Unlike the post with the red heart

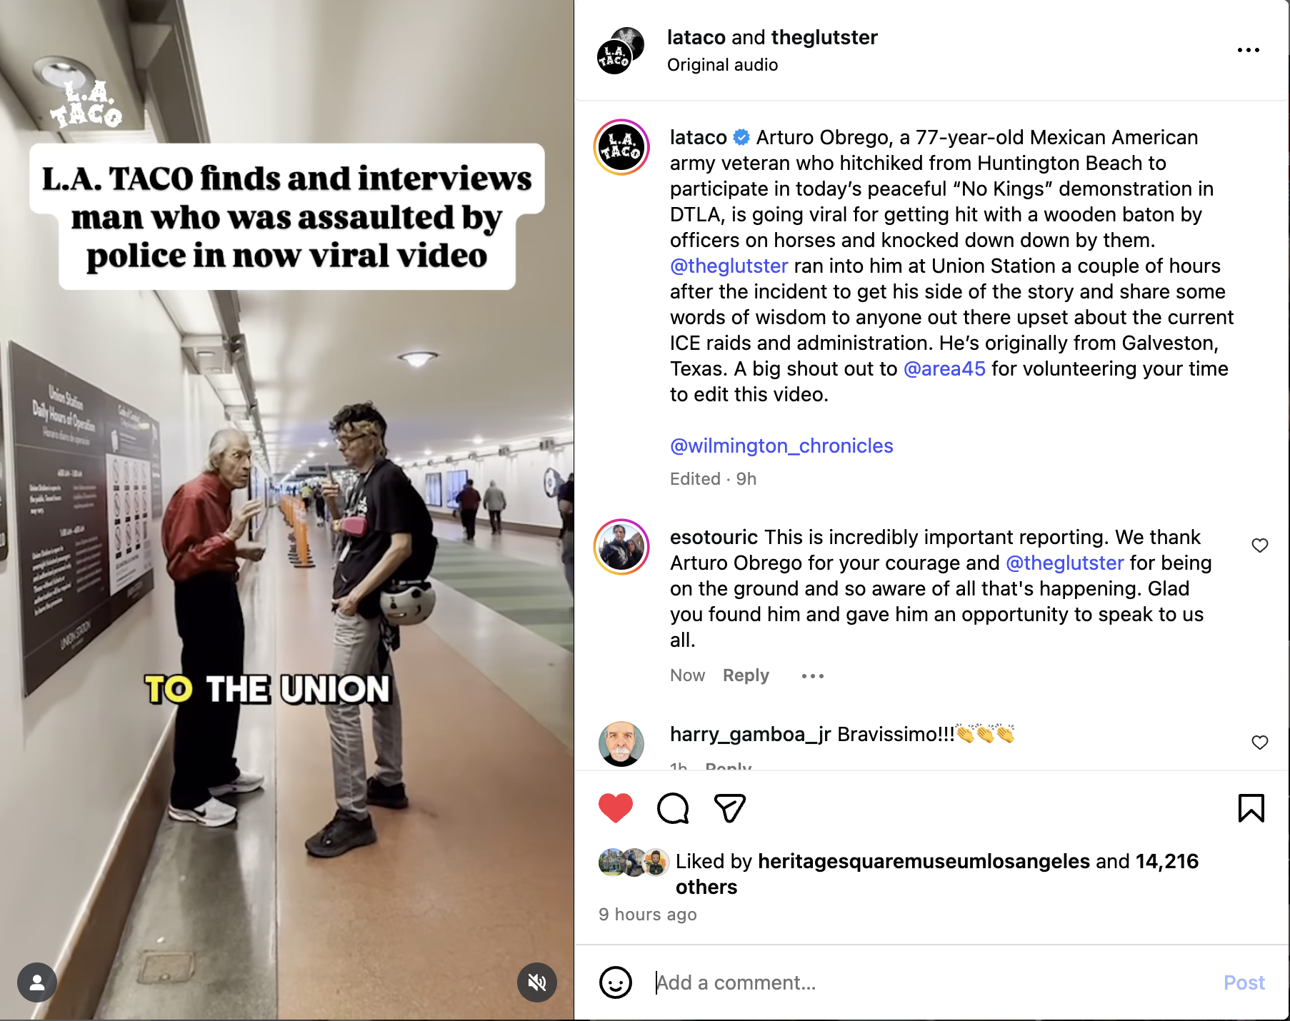[x=615, y=808]
